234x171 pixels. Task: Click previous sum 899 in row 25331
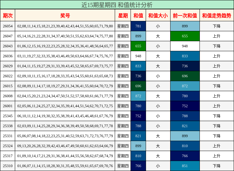point(185,136)
